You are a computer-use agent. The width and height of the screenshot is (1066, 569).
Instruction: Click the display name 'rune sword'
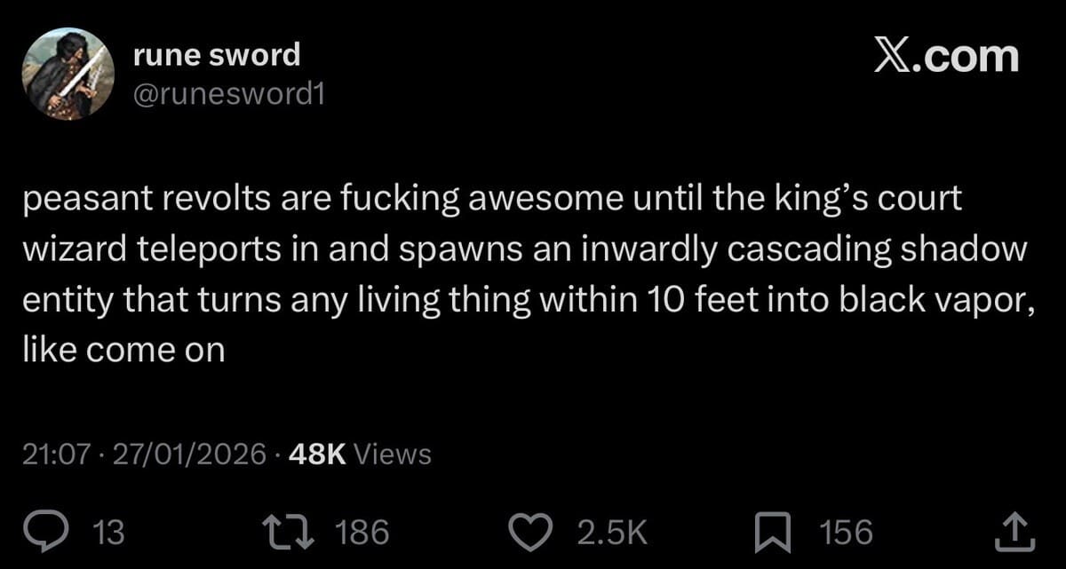point(217,55)
